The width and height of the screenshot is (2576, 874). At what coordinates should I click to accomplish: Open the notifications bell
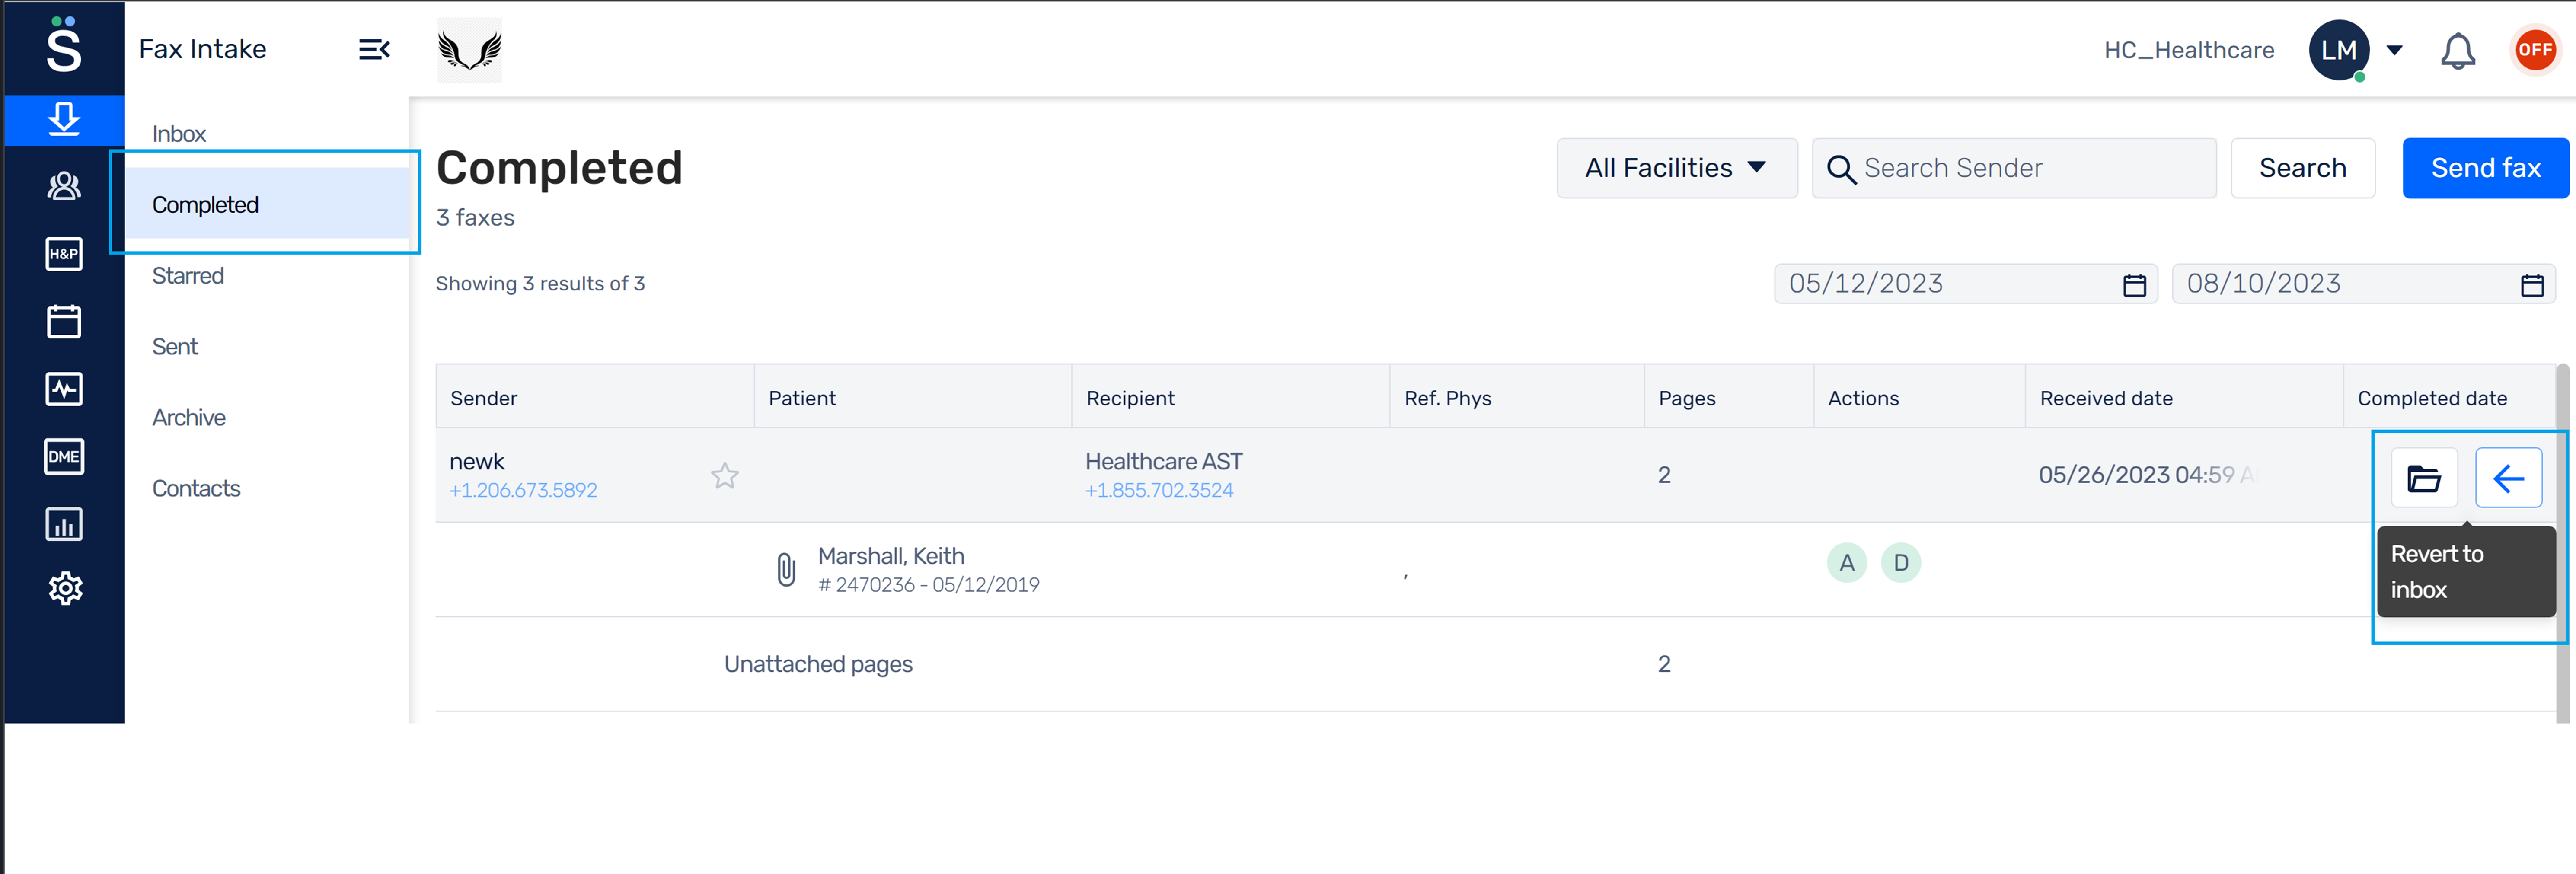(x=2457, y=51)
